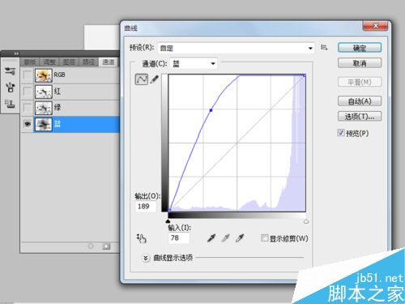405x304 pixels.
Task: Open the Preset dropdown showing Custom
Action: [236, 48]
